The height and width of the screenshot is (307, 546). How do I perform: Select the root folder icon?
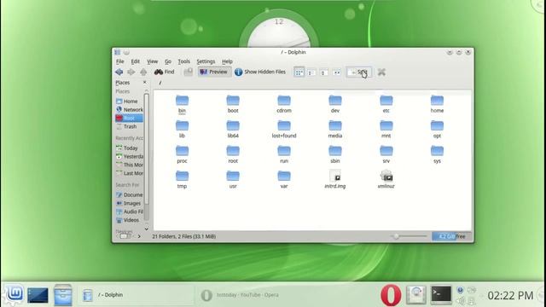tap(233, 151)
